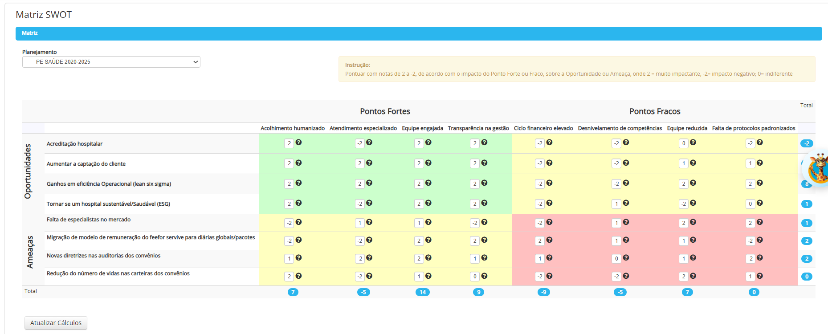Edit score for Redução do número de vidas / Ciclo financeiro elevado
Screen dimensions: 828x334
click(x=540, y=277)
